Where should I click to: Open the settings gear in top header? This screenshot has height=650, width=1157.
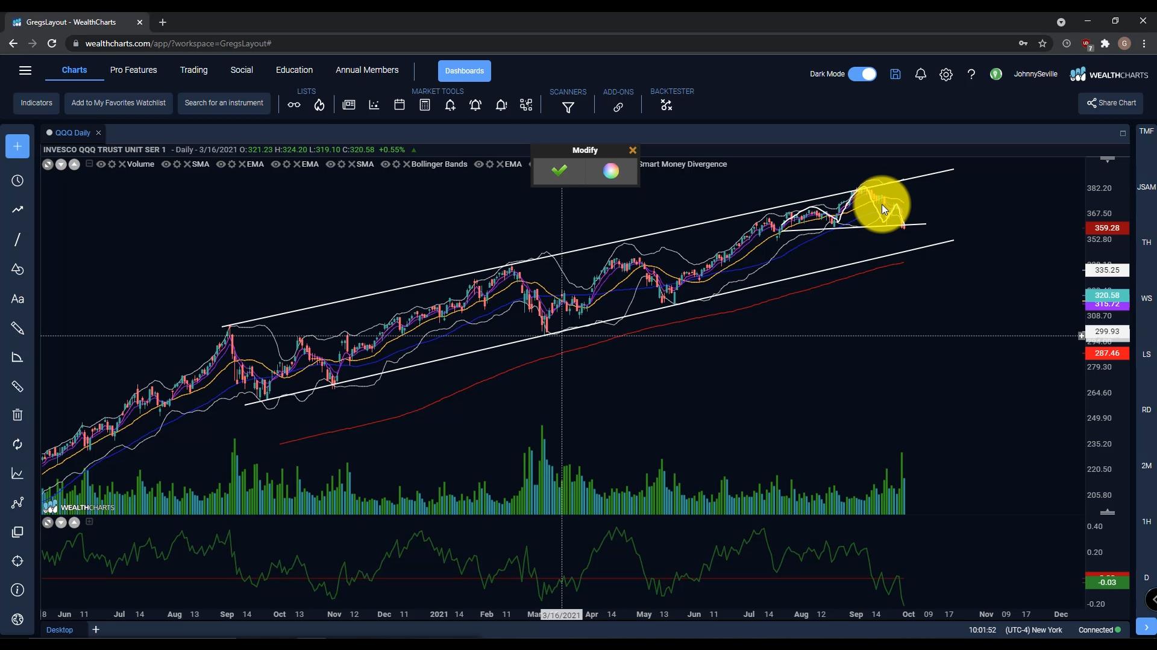(946, 75)
